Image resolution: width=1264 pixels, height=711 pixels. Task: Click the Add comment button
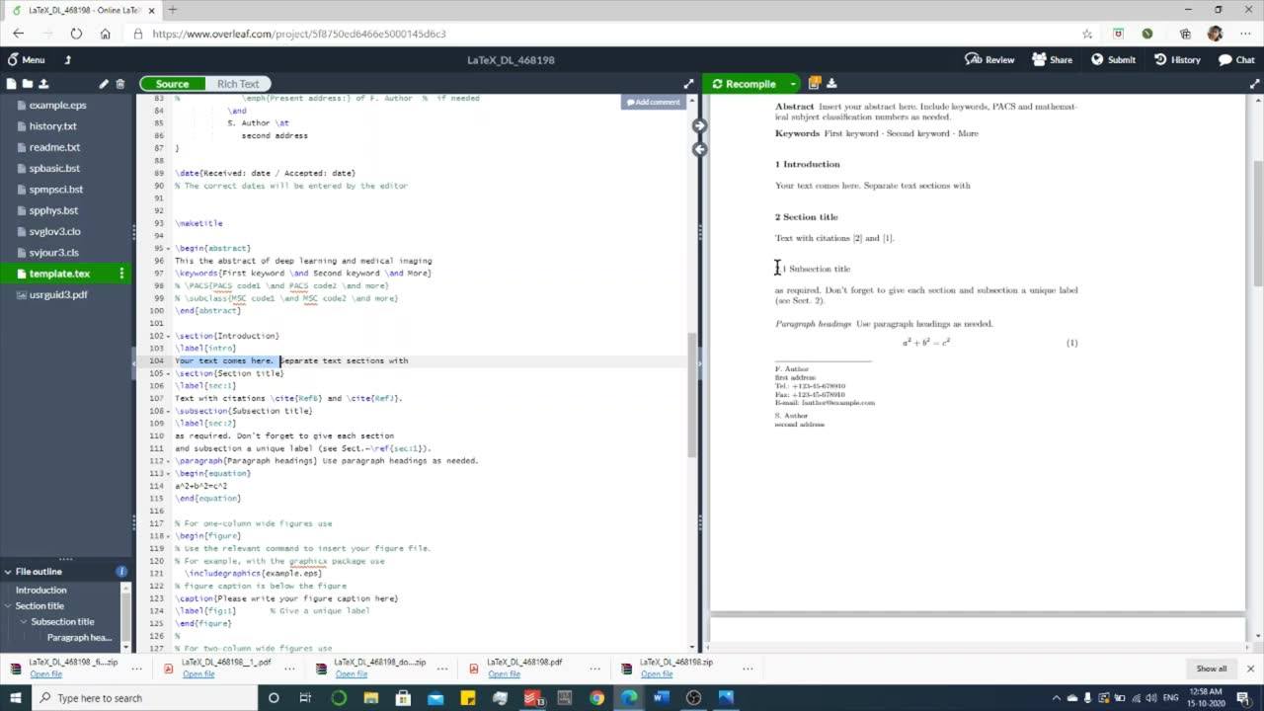point(652,102)
